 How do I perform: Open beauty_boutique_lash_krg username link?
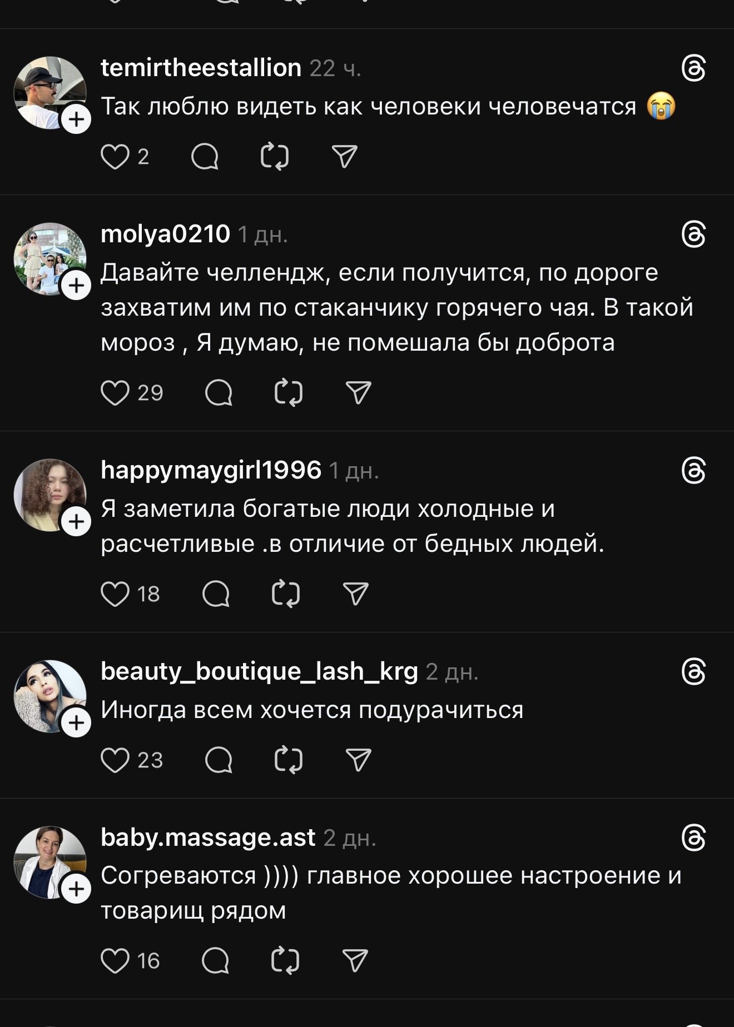click(259, 671)
